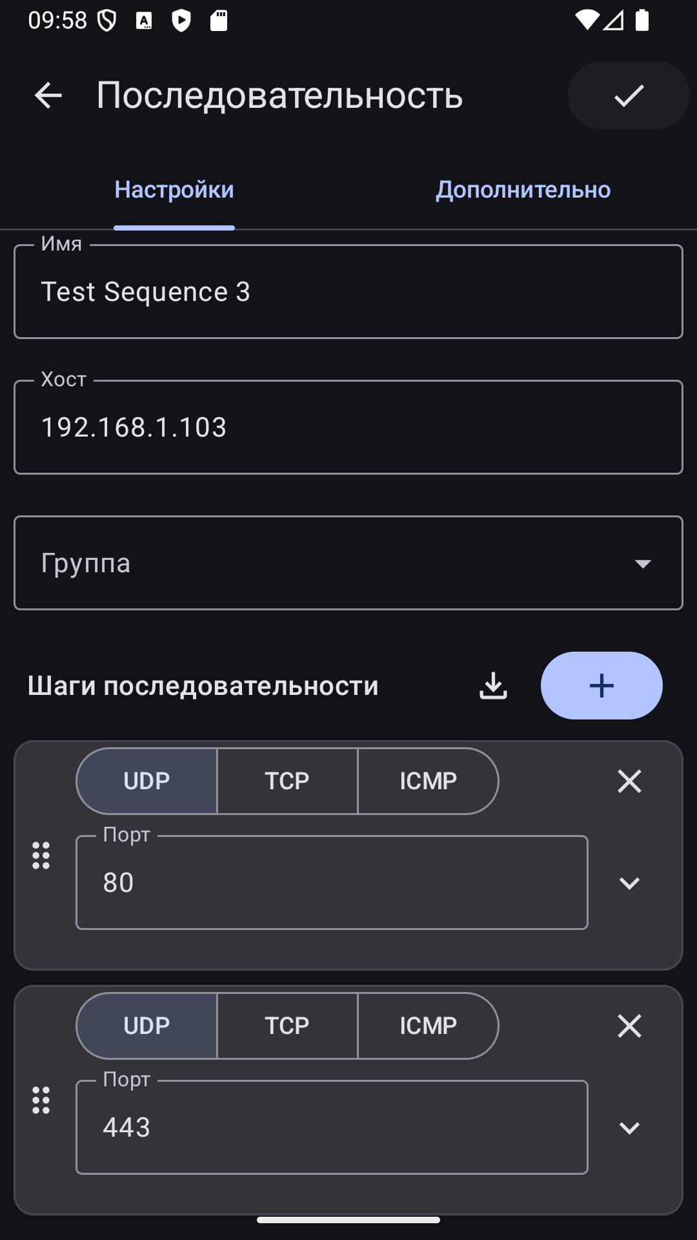Screen dimensions: 697x1240
Task: Open the Настройки tab
Action: pos(174,190)
